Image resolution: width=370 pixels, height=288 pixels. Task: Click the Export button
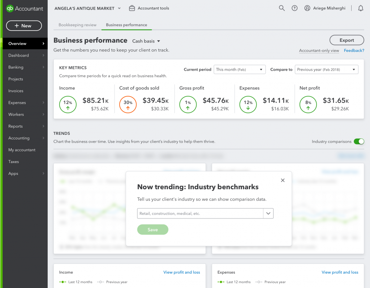pos(347,40)
